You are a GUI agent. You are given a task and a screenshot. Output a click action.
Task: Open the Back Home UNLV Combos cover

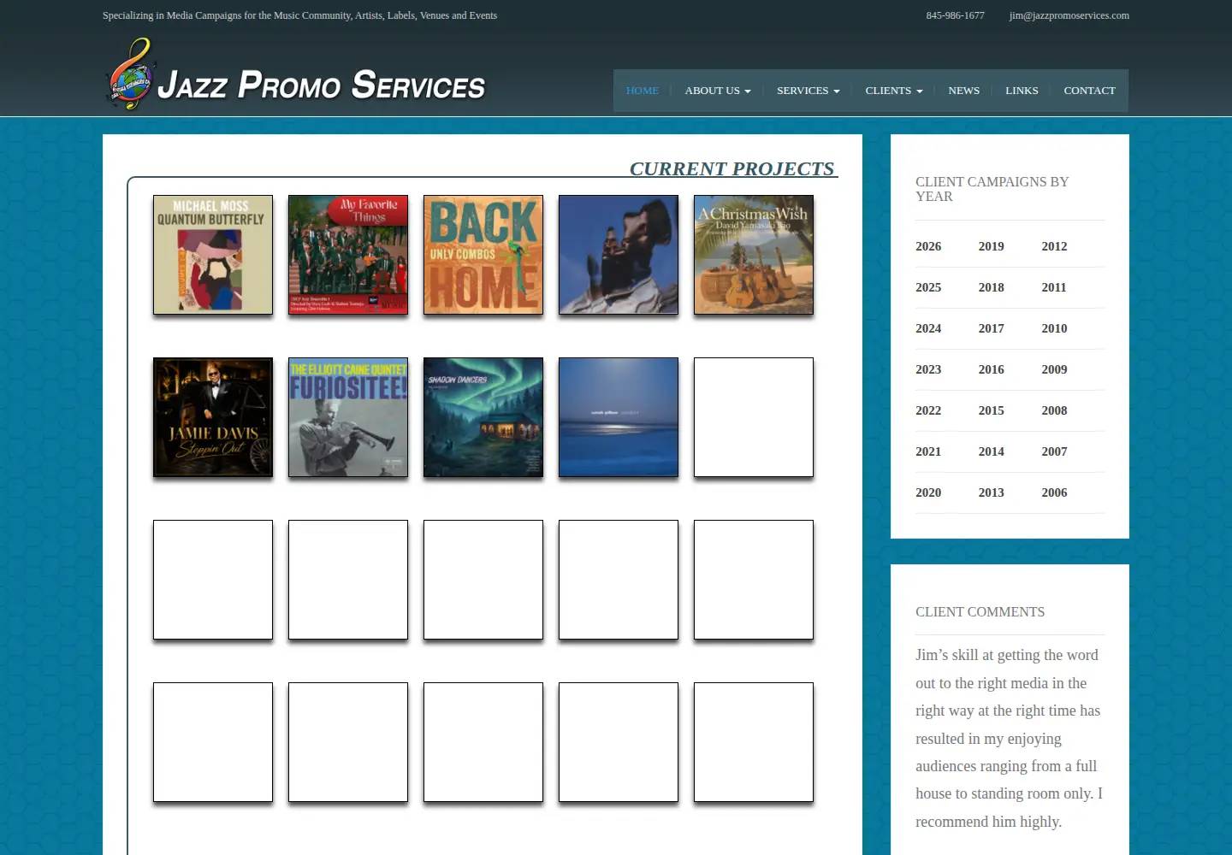point(483,255)
